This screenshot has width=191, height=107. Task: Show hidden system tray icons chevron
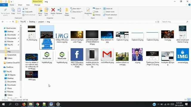click(158, 104)
